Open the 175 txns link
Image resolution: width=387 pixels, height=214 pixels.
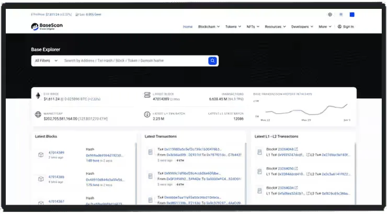click(93, 185)
